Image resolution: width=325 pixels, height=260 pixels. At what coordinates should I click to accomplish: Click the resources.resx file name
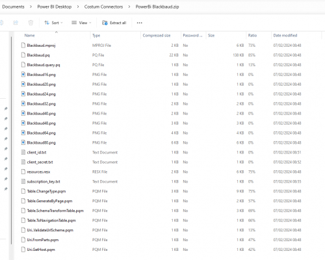tap(38, 172)
